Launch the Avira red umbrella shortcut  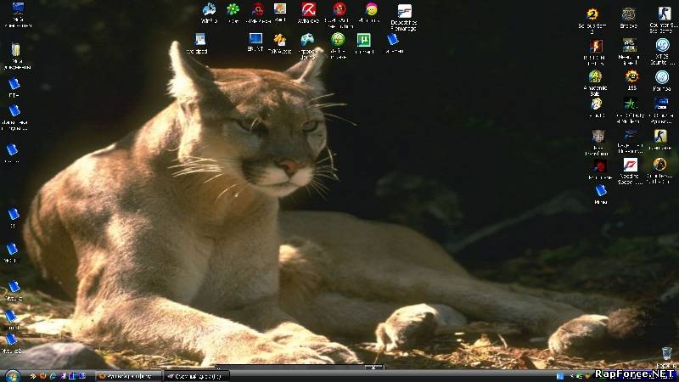[309, 9]
